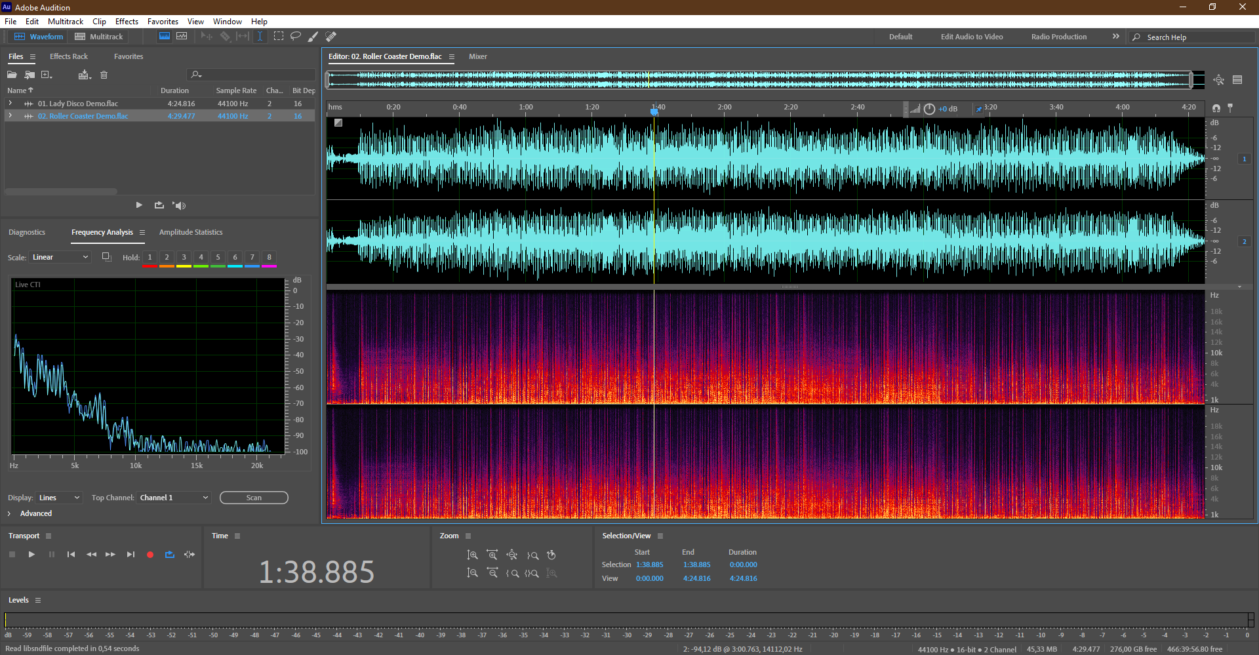This screenshot has width=1259, height=655.
Task: Toggle Loop Playback in Transport
Action: 170,555
